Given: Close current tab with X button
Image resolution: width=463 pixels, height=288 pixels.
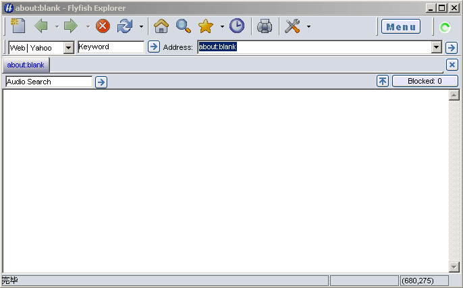Looking at the screenshot, I should tap(452, 65).
